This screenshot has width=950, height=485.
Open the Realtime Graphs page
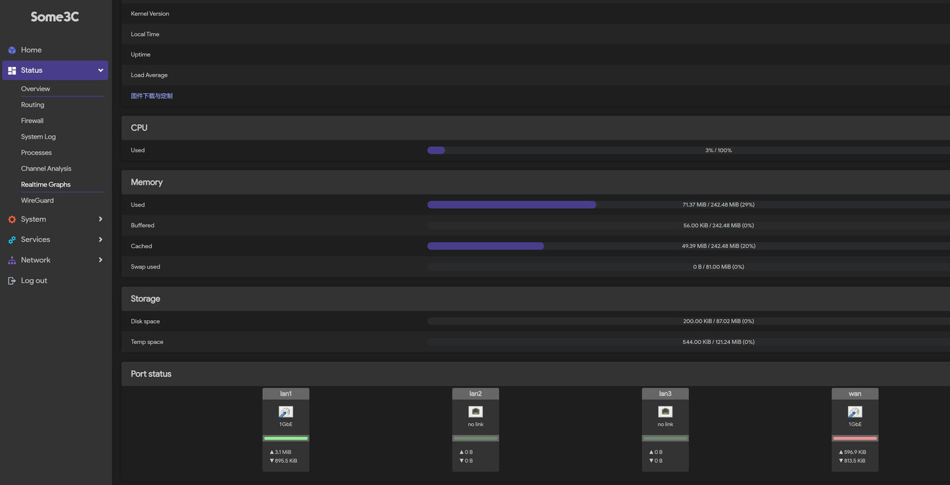pyautogui.click(x=45, y=184)
